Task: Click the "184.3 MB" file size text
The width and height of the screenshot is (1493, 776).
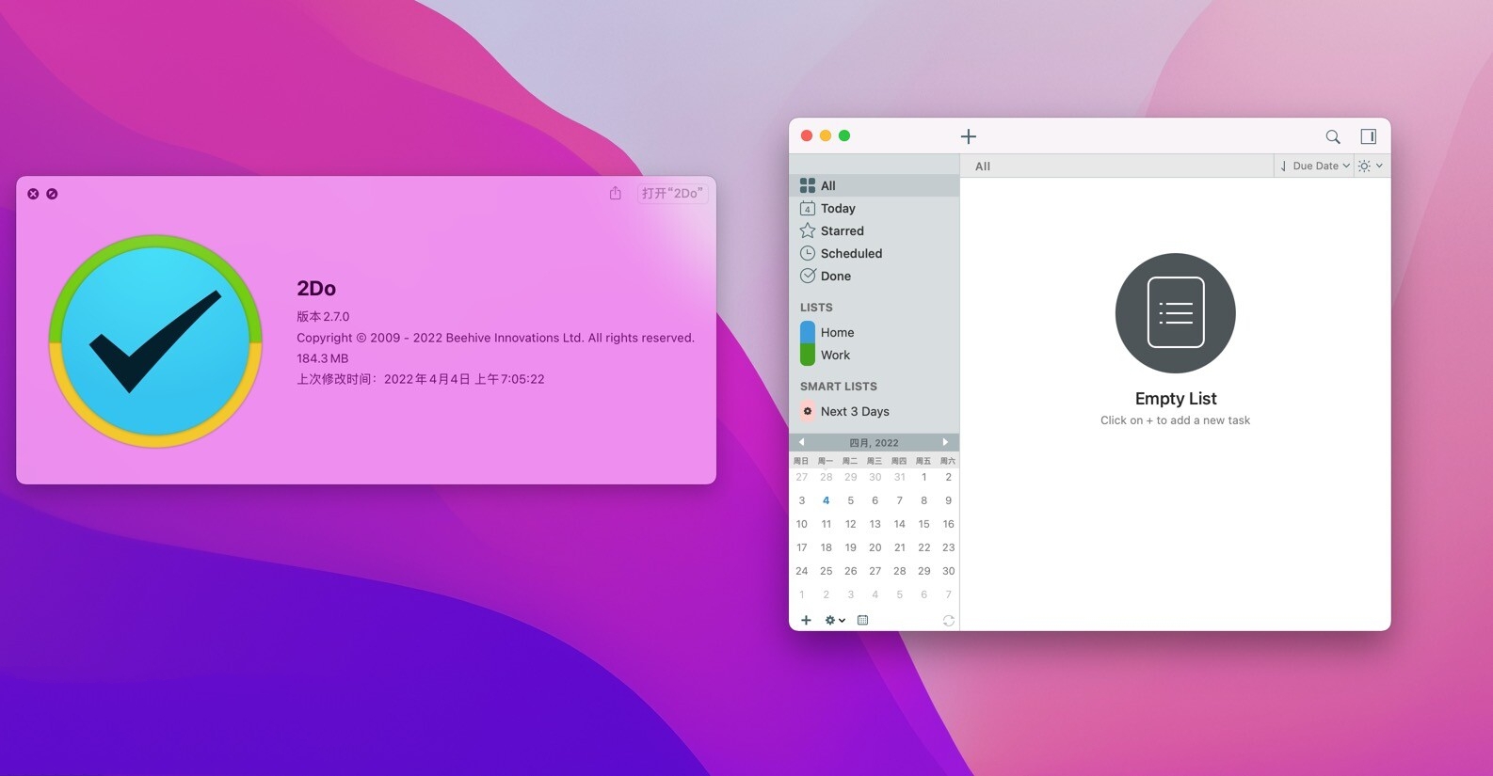Action: [322, 358]
